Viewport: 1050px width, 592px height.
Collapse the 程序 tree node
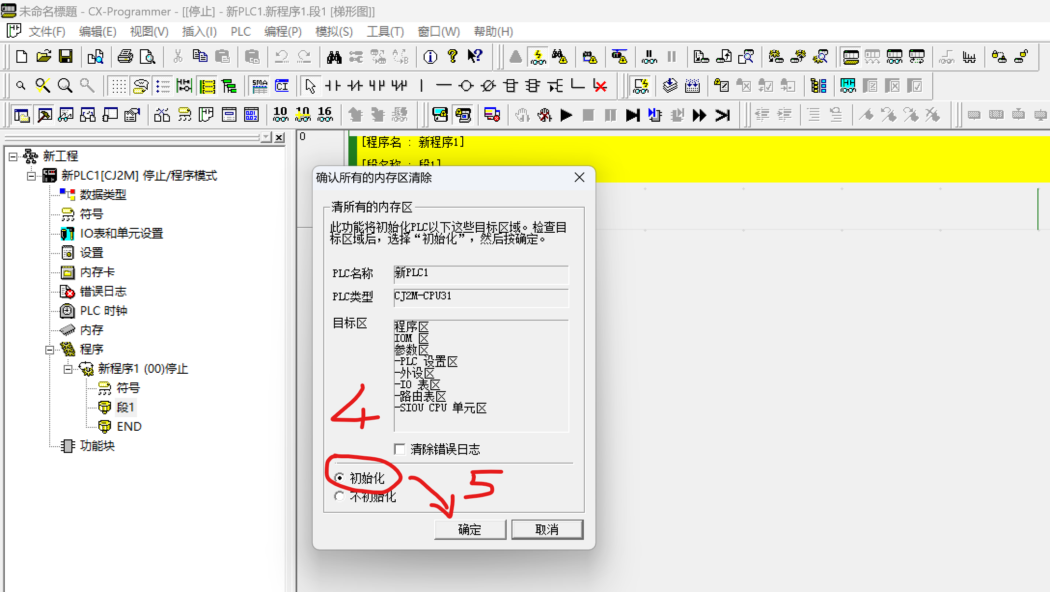pyautogui.click(x=50, y=350)
